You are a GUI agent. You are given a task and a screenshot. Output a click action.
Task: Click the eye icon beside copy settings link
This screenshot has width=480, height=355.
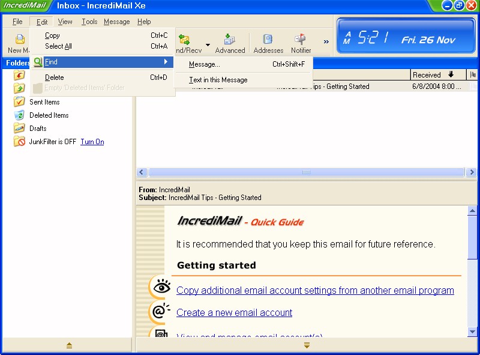pos(160,288)
